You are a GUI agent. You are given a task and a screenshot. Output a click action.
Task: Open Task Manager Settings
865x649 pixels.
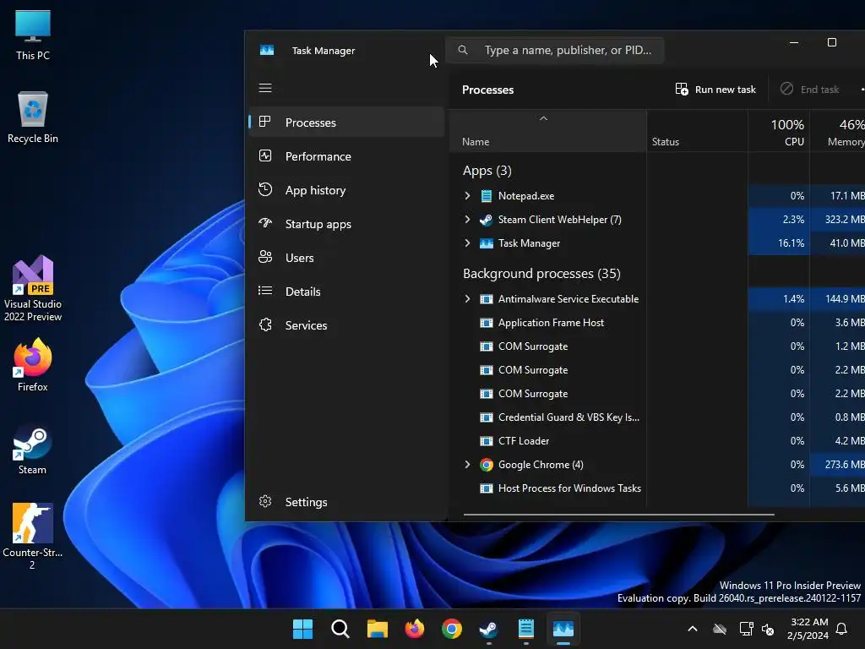coord(346,502)
